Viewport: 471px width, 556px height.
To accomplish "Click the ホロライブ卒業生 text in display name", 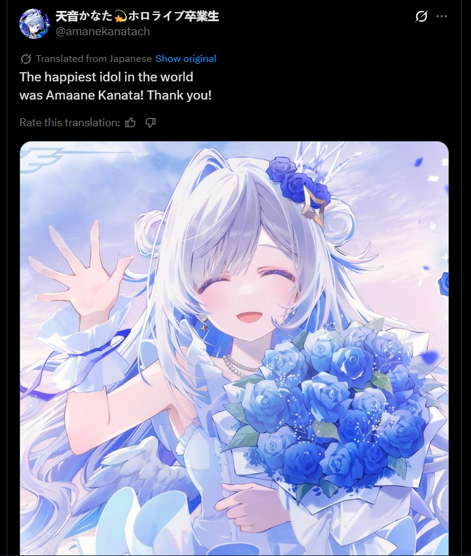I will (174, 16).
